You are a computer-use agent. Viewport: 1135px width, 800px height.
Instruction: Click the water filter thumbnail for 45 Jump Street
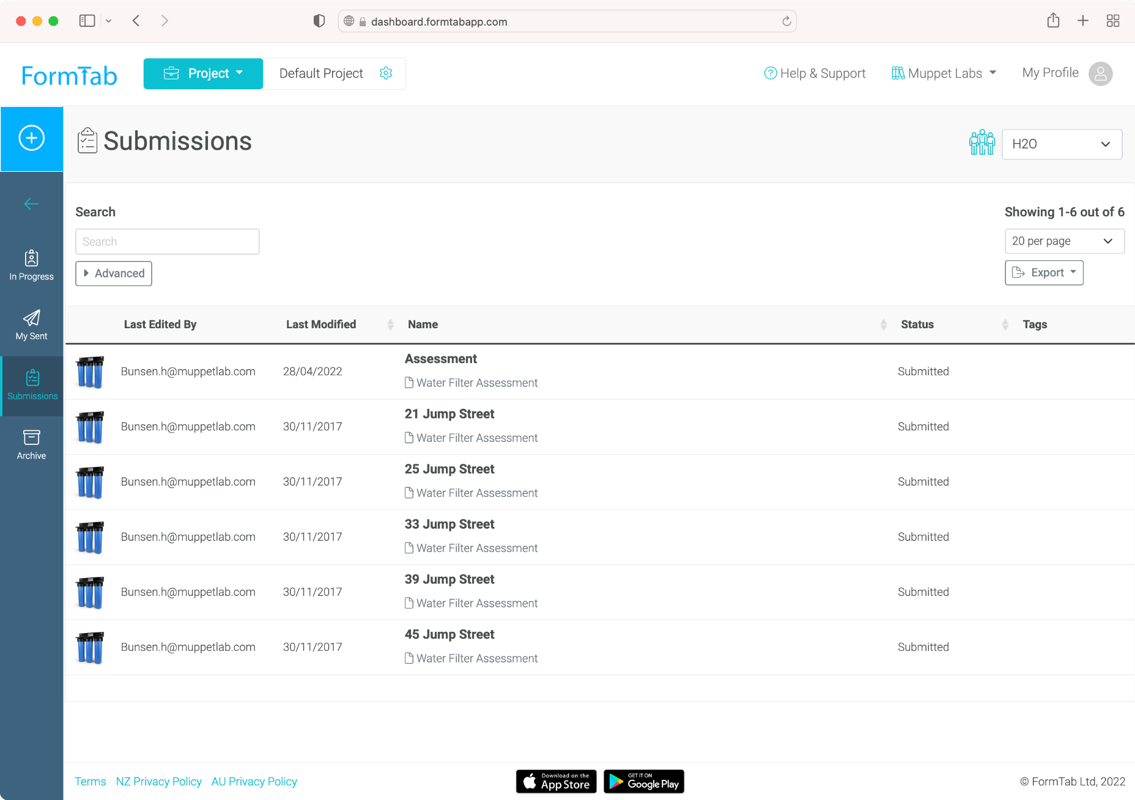[90, 647]
